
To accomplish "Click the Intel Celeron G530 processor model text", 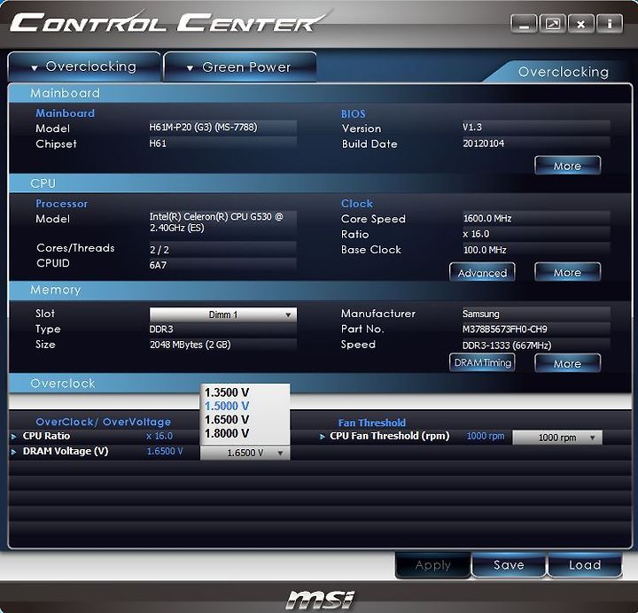I will pyautogui.click(x=216, y=222).
